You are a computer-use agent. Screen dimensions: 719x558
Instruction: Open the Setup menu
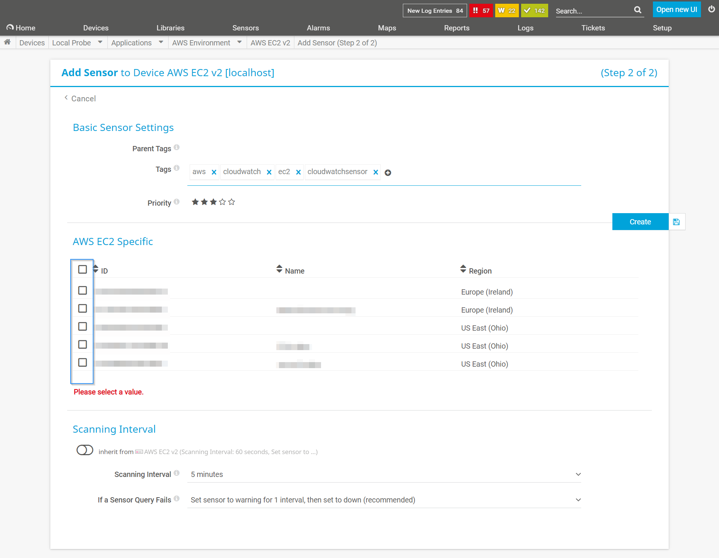662,27
